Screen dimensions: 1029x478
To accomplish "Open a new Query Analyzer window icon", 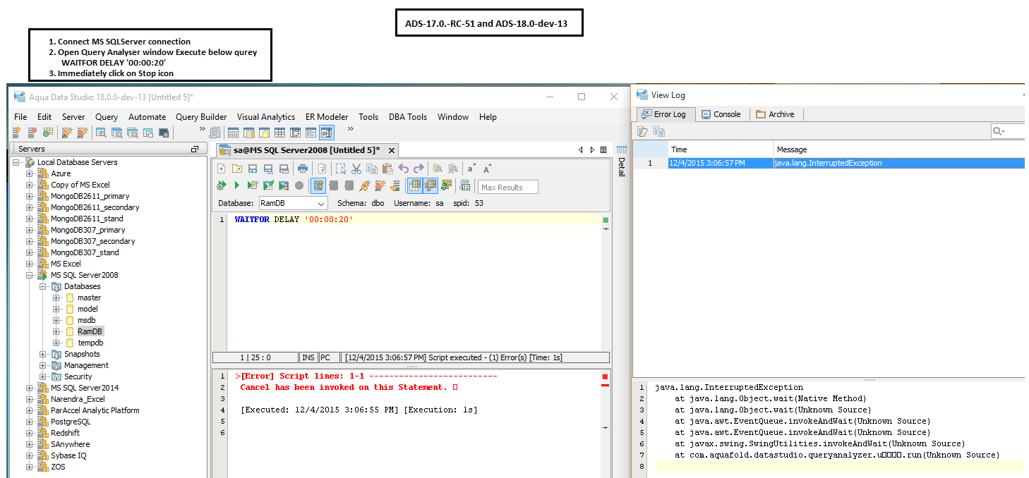I will (x=101, y=132).
